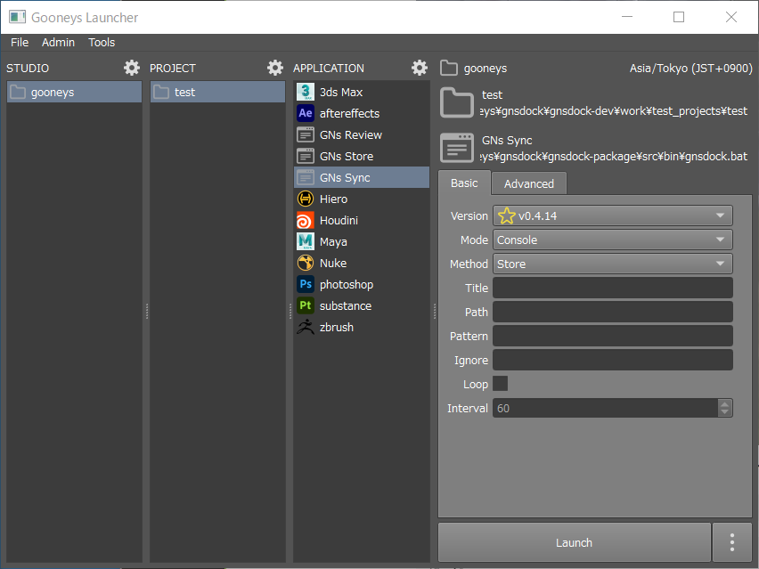The image size is (759, 569).
Task: Select the ZBrush icon
Action: click(x=306, y=327)
